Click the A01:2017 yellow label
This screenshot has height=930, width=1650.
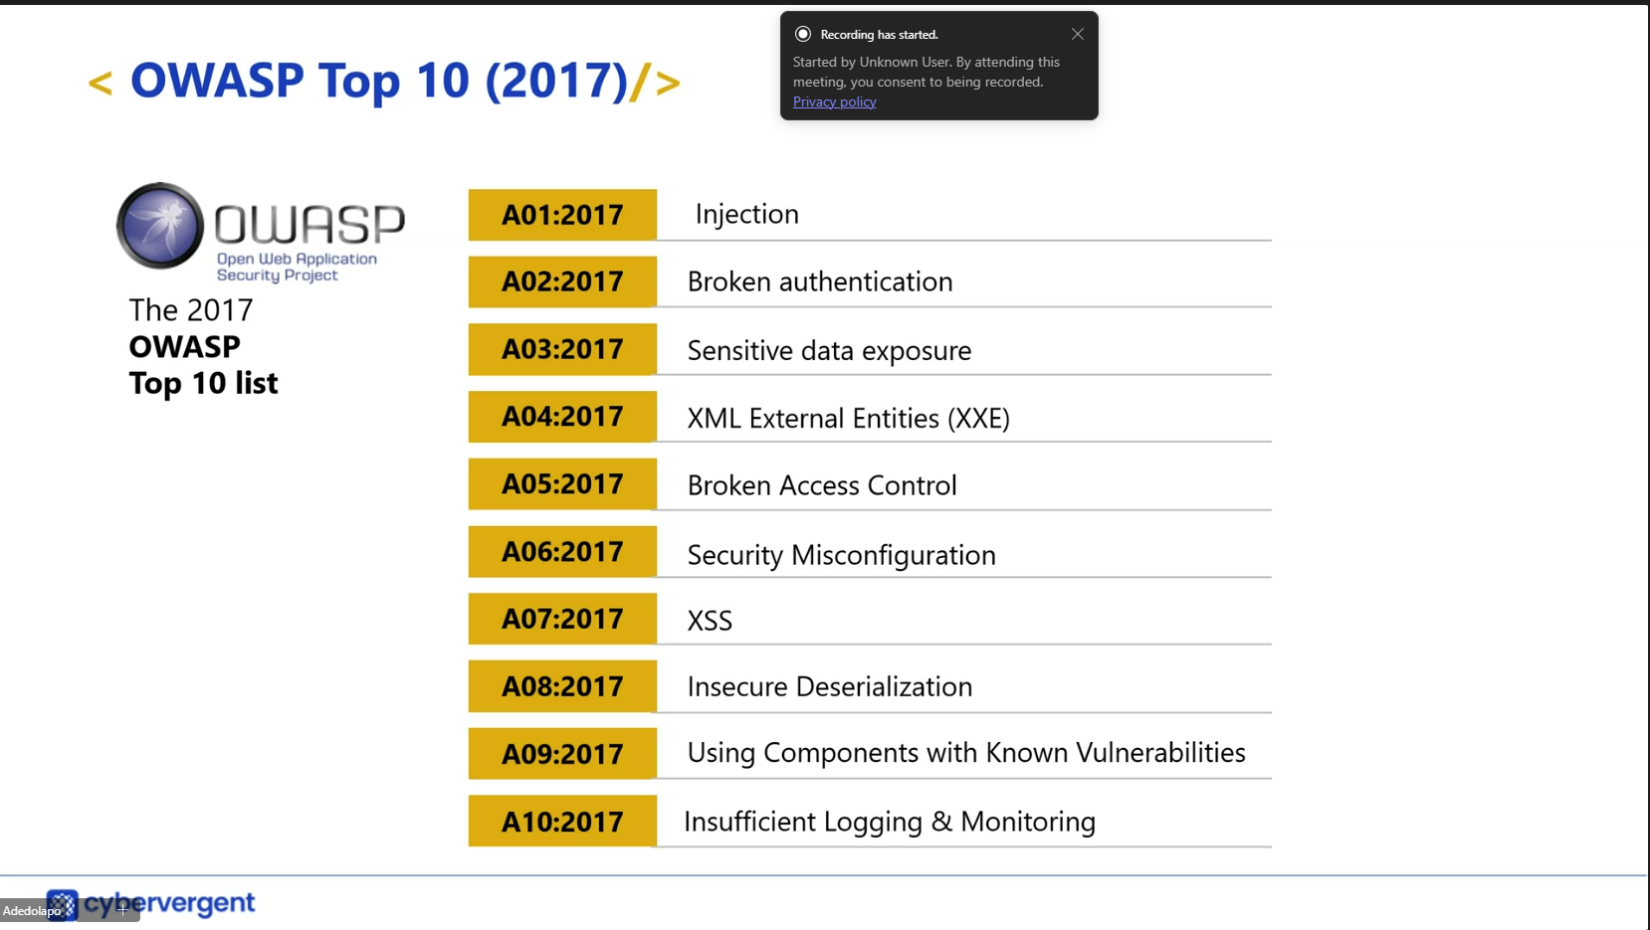click(562, 215)
